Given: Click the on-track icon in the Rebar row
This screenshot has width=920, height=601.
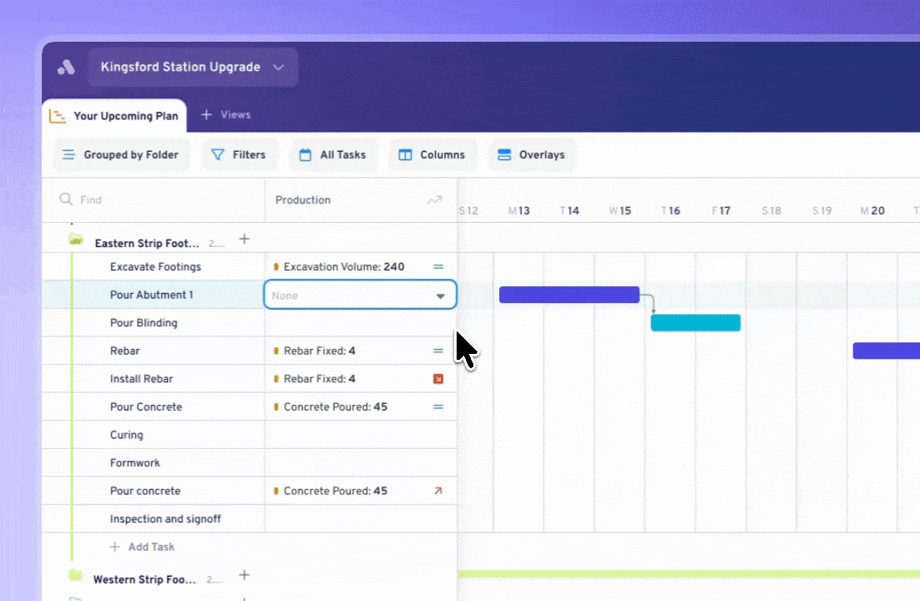Looking at the screenshot, I should pos(438,351).
